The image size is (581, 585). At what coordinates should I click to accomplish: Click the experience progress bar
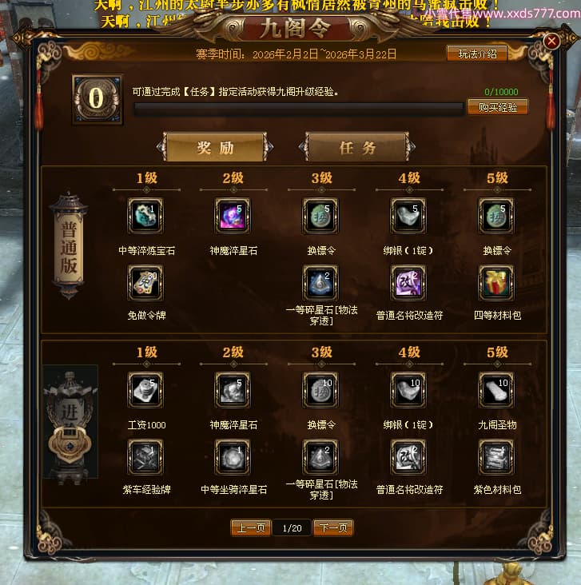299,109
